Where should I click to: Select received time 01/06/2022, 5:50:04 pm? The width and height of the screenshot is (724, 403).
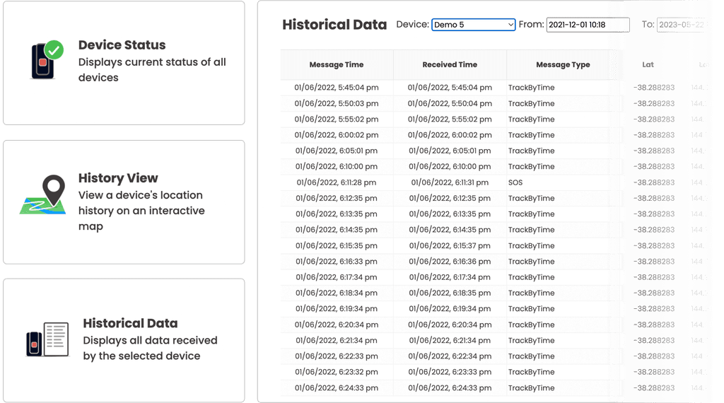click(x=450, y=103)
